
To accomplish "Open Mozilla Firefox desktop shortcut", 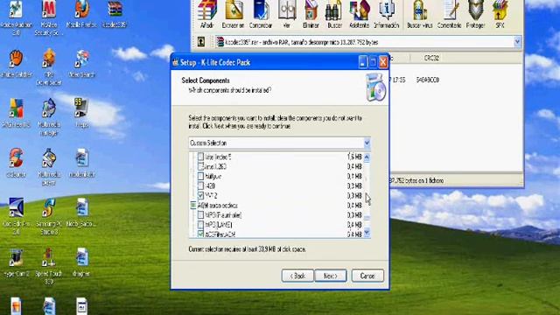I will click(x=81, y=14).
